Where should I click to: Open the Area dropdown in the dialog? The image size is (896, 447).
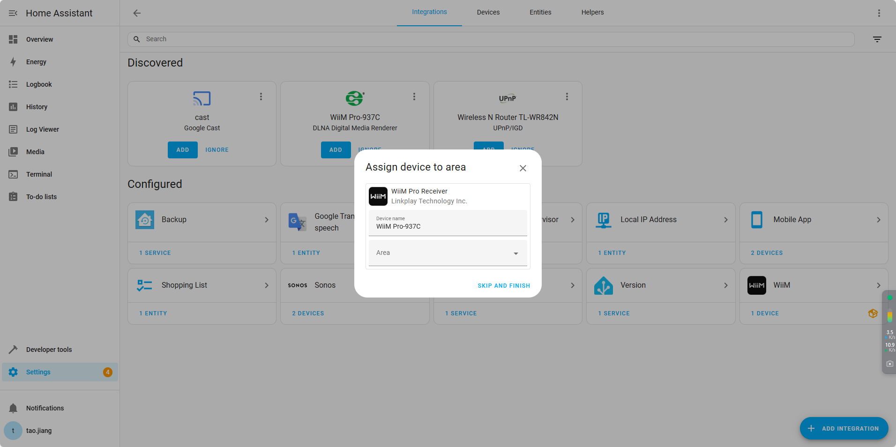click(448, 253)
